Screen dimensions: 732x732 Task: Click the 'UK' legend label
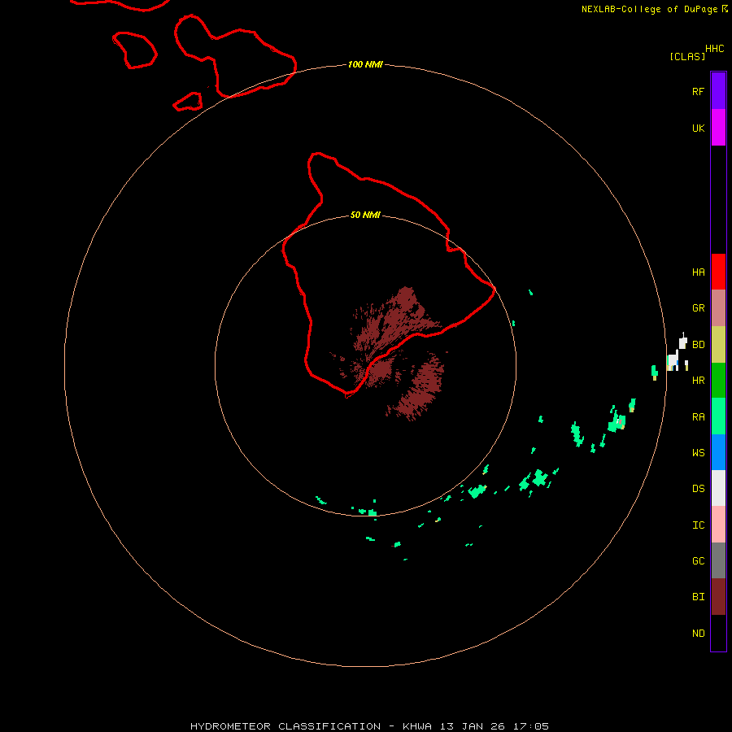click(698, 128)
